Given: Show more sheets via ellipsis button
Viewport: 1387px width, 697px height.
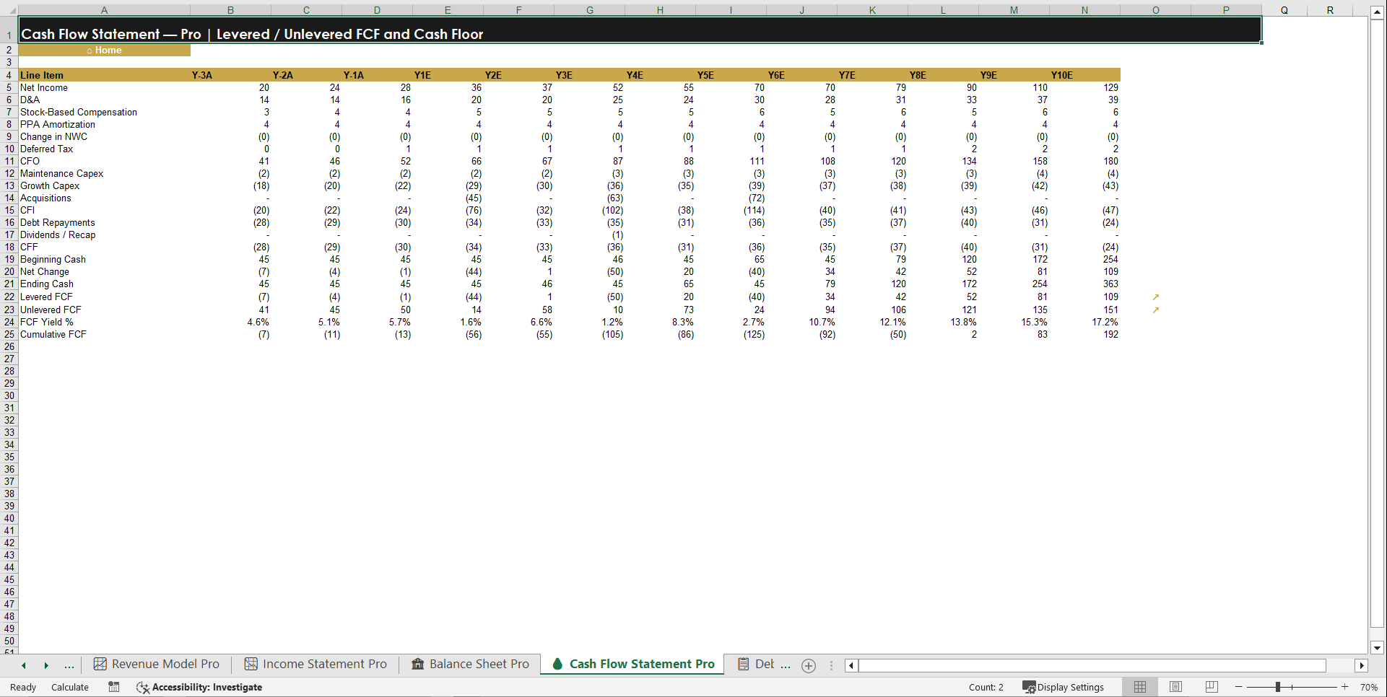Looking at the screenshot, I should coord(69,666).
